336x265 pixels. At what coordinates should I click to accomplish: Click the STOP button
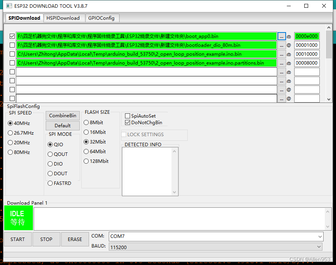pos(46,239)
